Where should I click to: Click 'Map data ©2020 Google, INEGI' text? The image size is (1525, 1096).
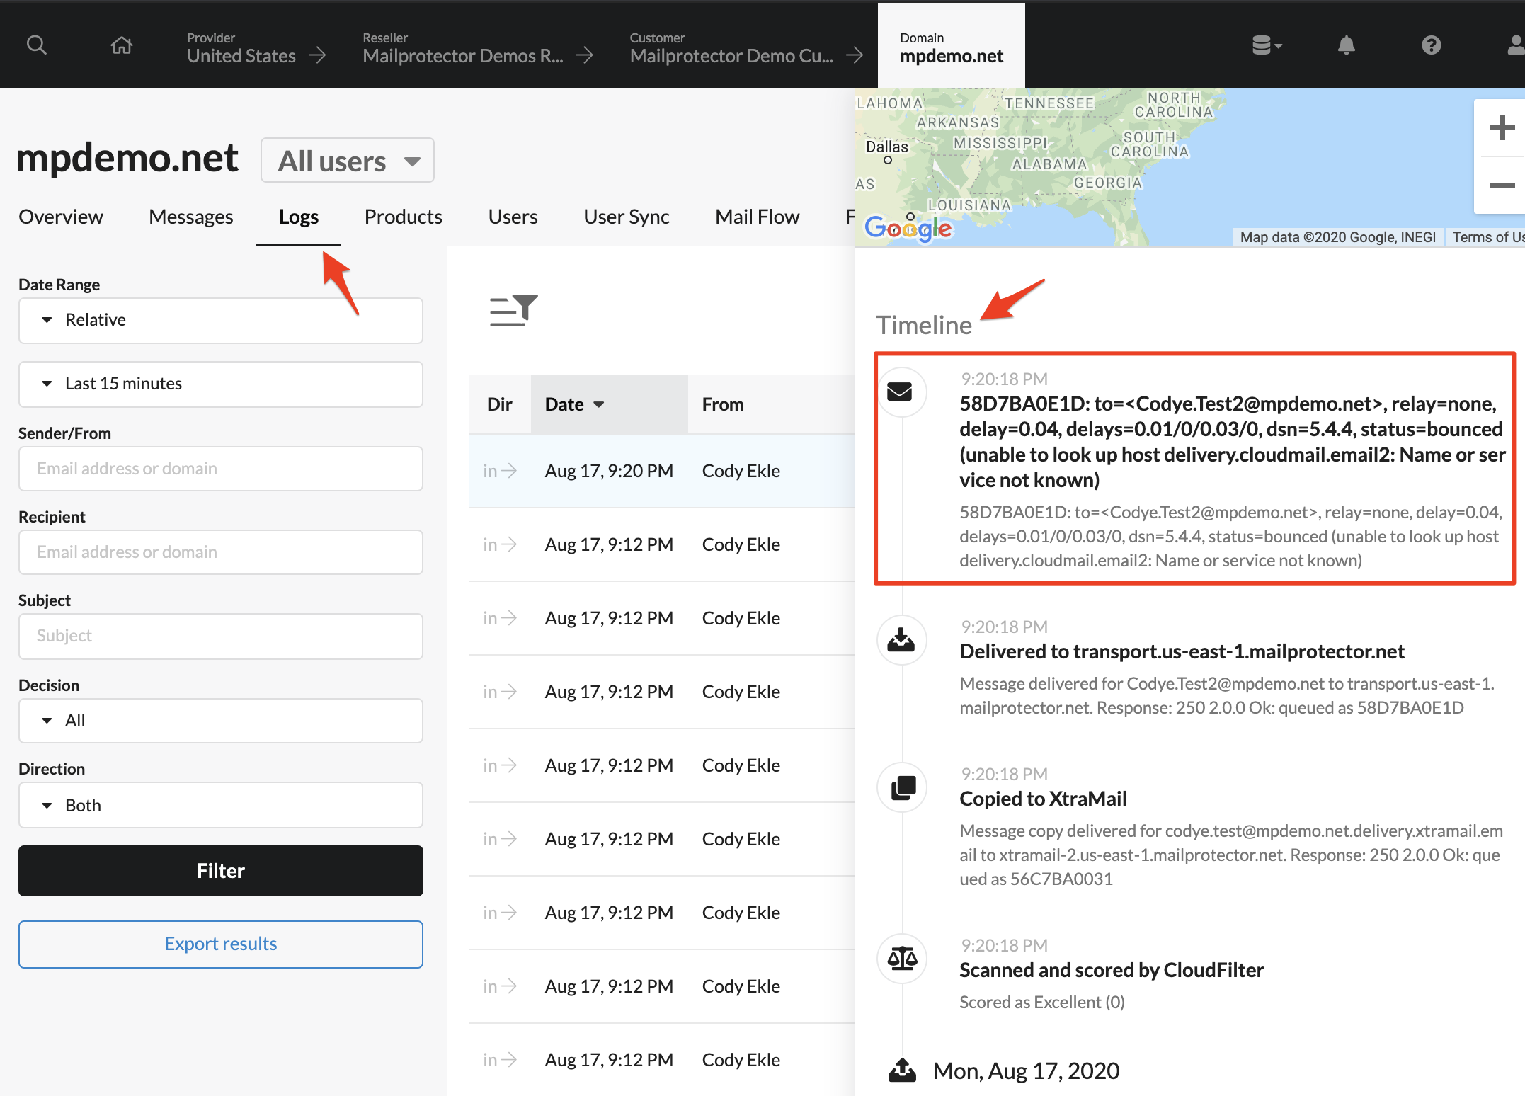pyautogui.click(x=1338, y=237)
